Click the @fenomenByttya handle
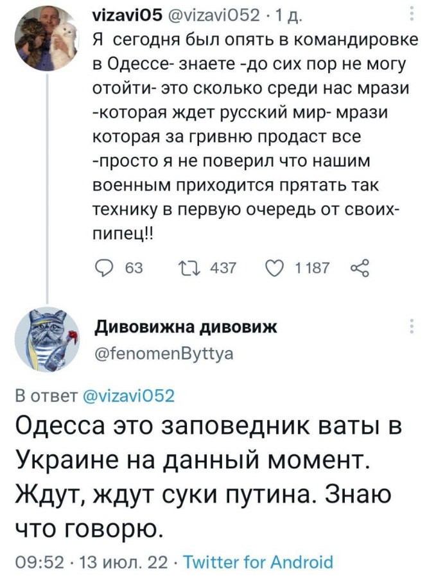This screenshot has width=436, height=578. [x=164, y=353]
